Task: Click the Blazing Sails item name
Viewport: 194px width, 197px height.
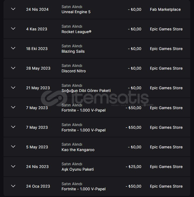Action: point(73,51)
